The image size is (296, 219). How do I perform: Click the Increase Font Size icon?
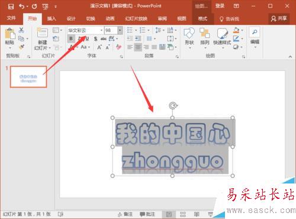click(x=99, y=47)
